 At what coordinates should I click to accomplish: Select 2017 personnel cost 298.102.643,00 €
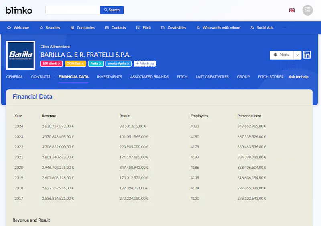(x=252, y=199)
